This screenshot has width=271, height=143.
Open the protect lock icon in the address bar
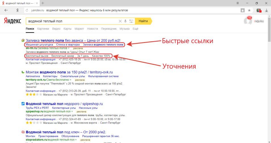[243, 10]
